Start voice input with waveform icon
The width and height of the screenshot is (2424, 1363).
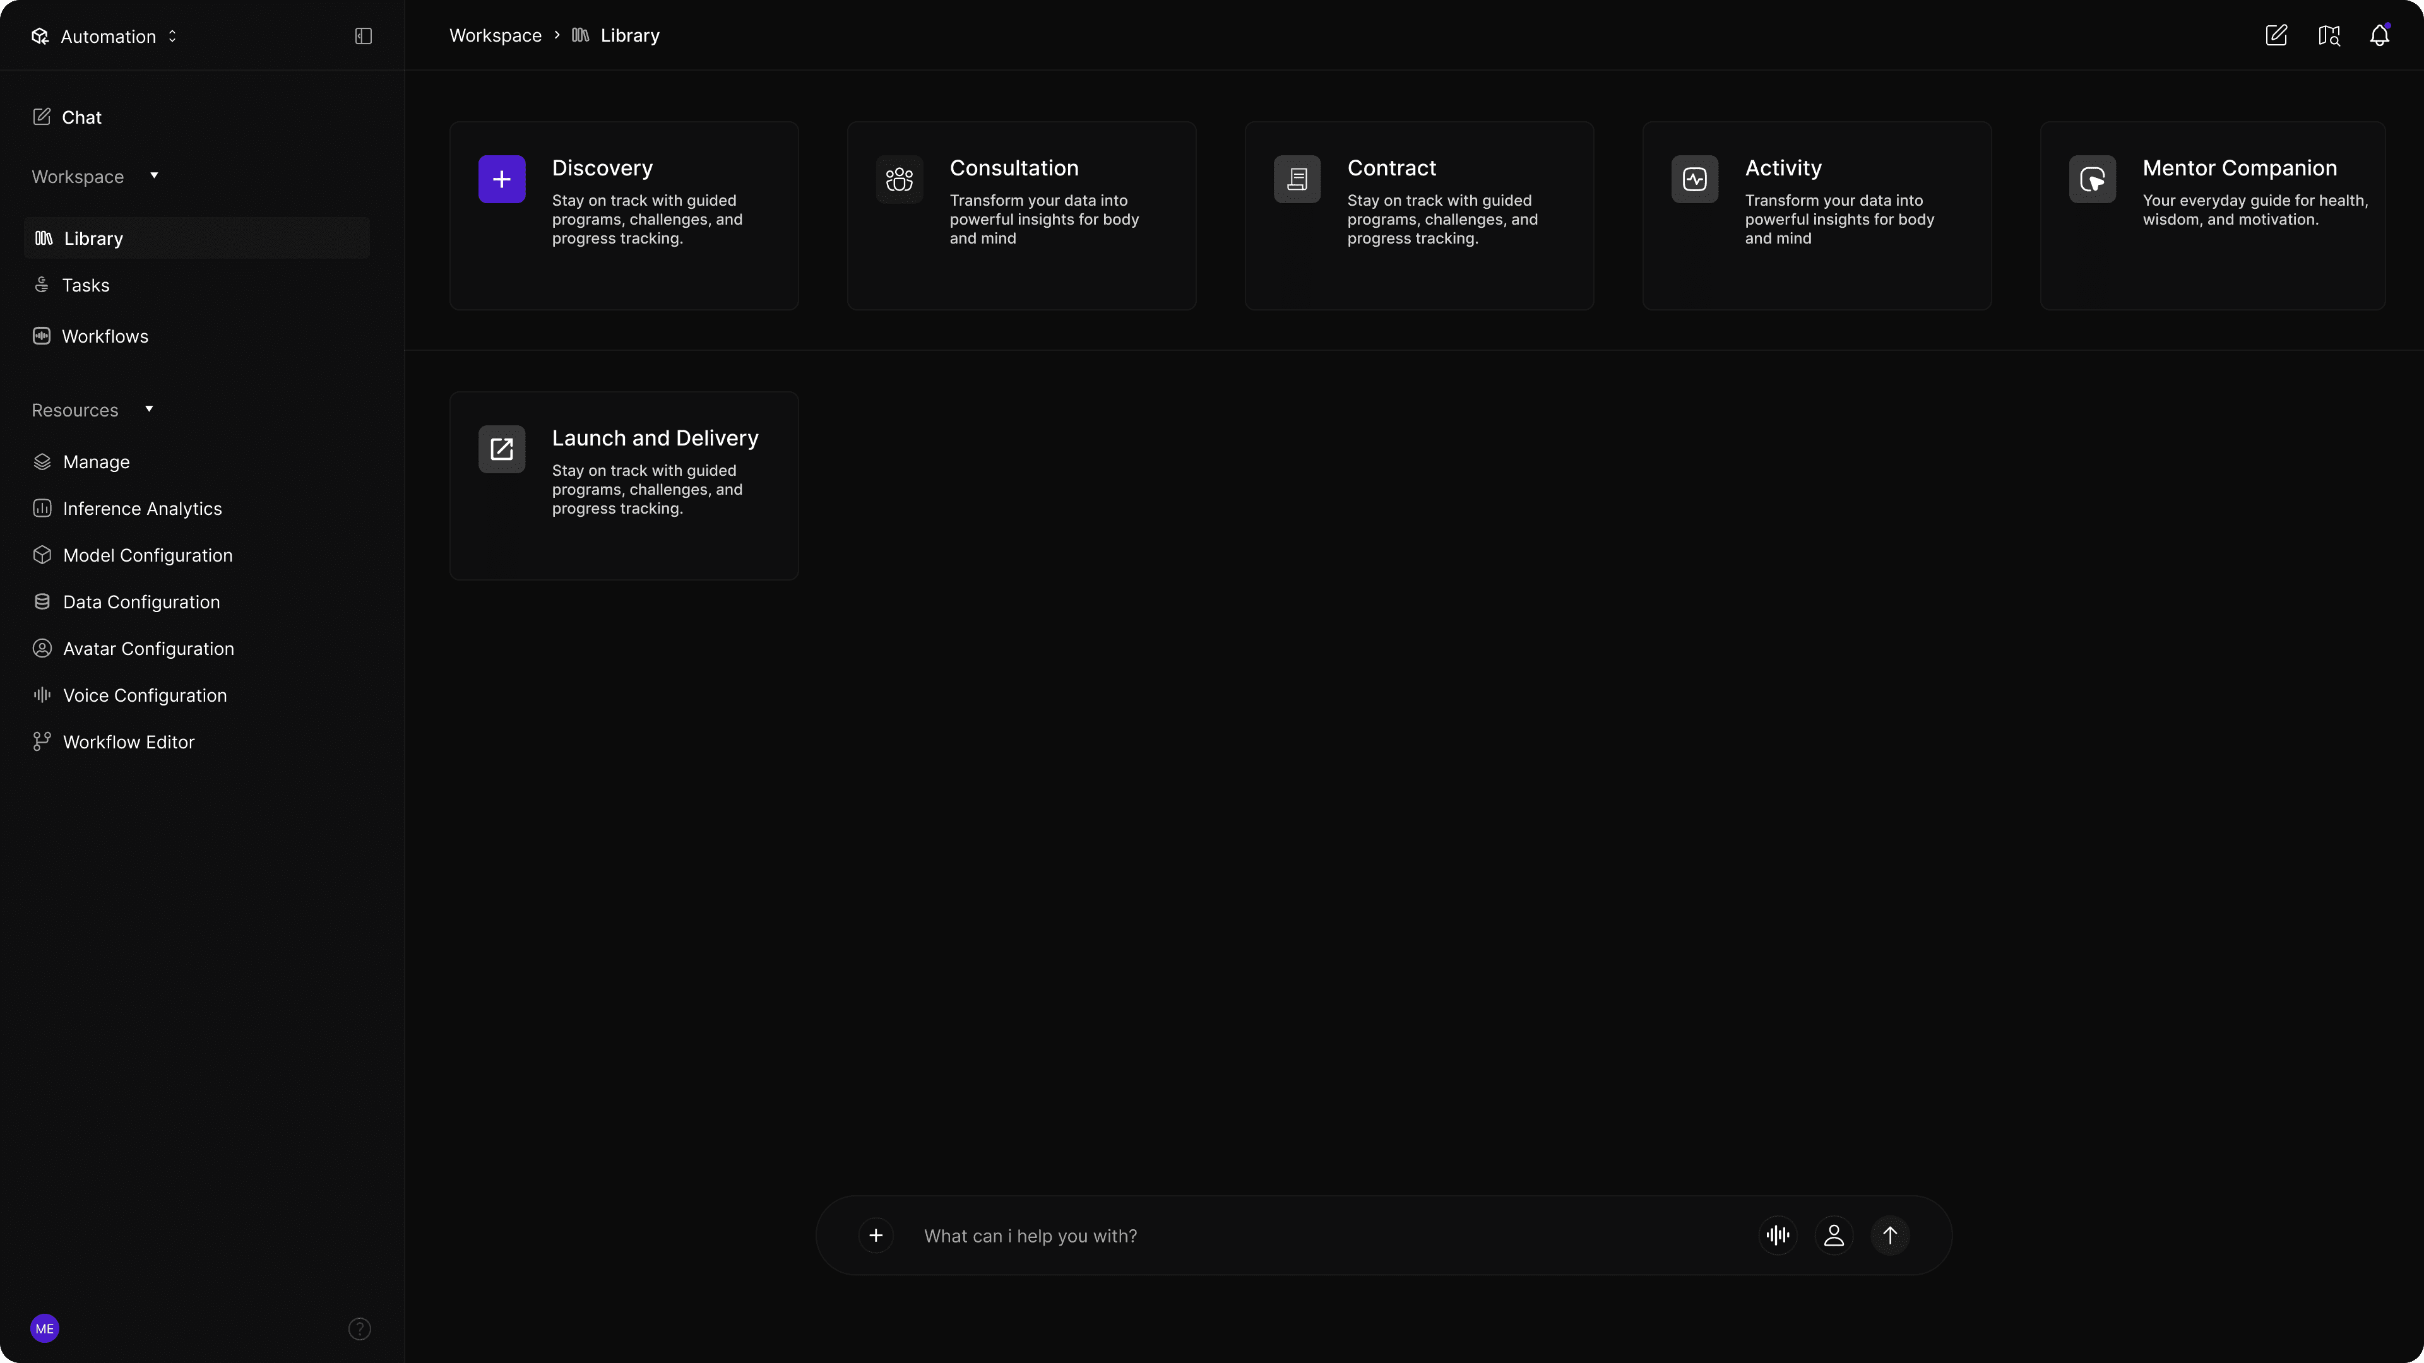click(1778, 1235)
